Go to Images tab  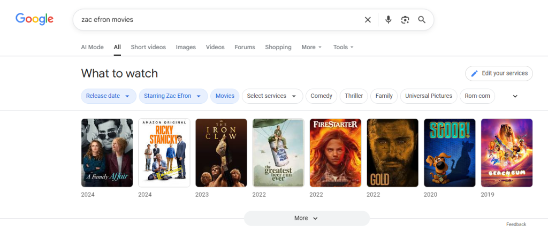pos(186,47)
